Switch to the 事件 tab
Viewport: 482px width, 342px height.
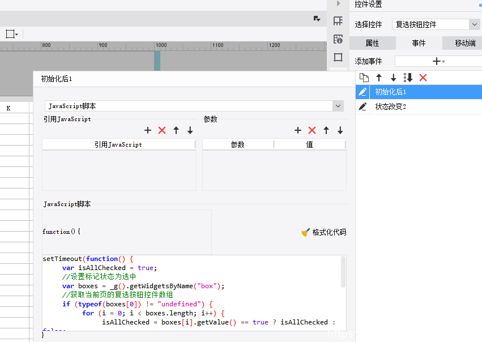(419, 43)
